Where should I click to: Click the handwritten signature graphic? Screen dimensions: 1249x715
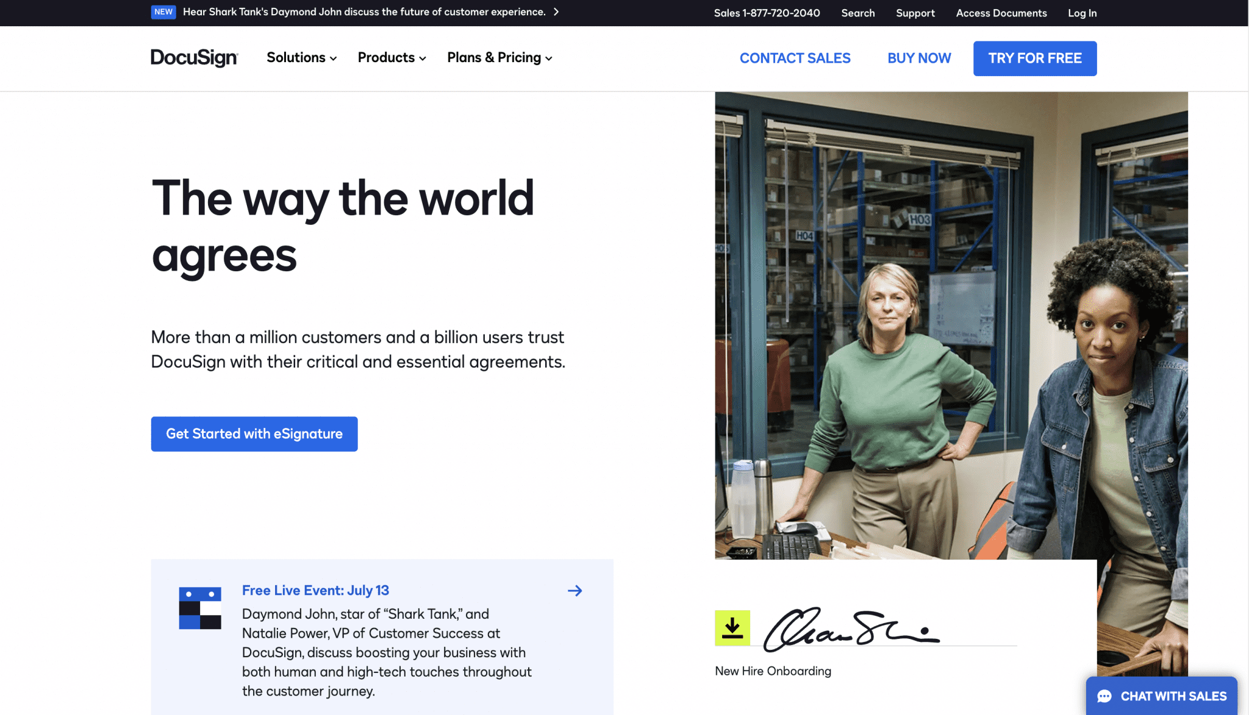(851, 629)
